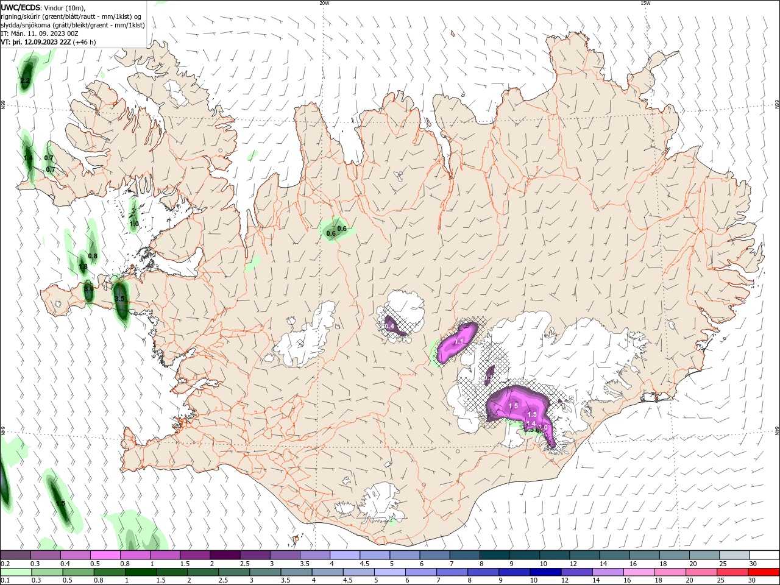Click the slate-blue swatch at snow value 6
Image resolution: width=780 pixels, height=585 pixels.
click(x=435, y=555)
